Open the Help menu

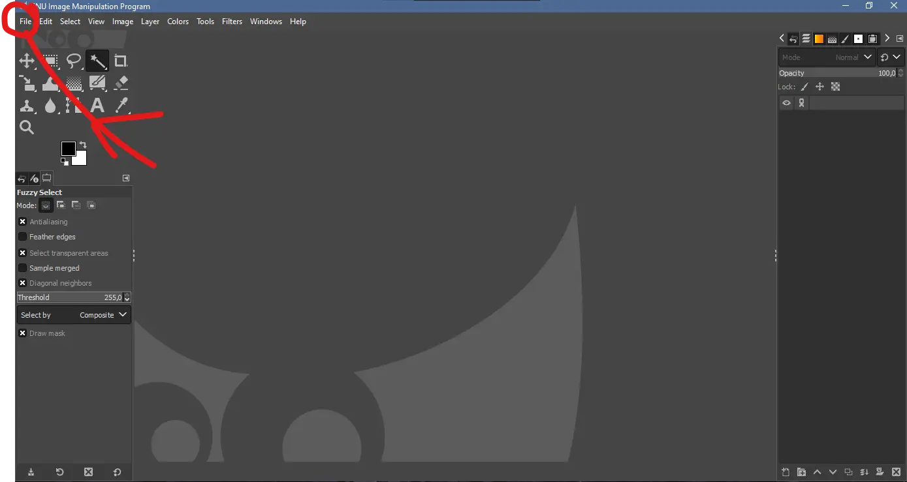(x=298, y=22)
